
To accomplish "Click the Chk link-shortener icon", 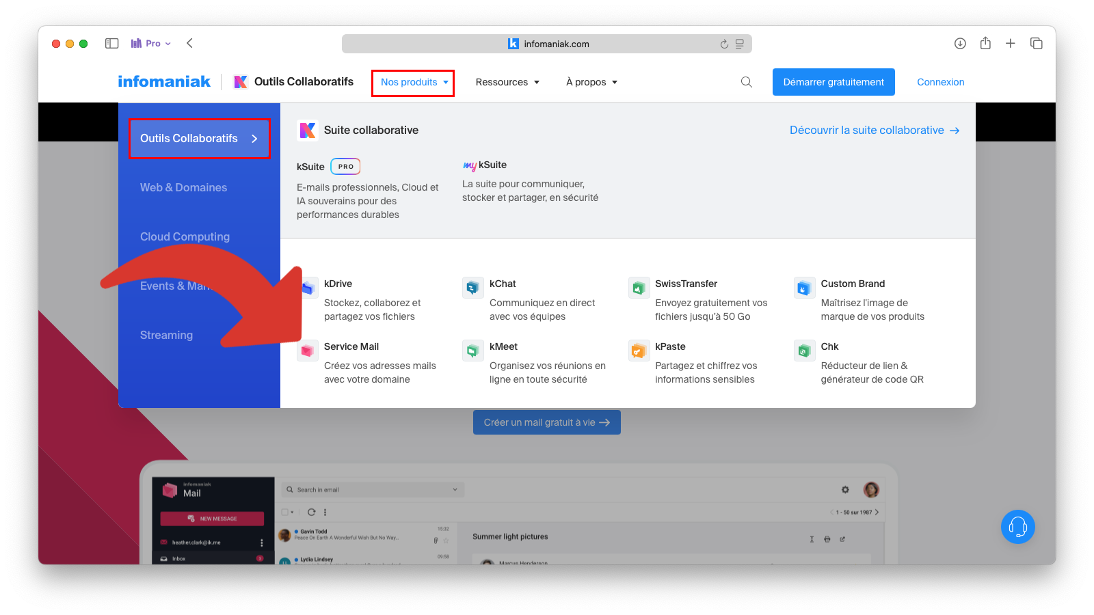I will pyautogui.click(x=803, y=351).
